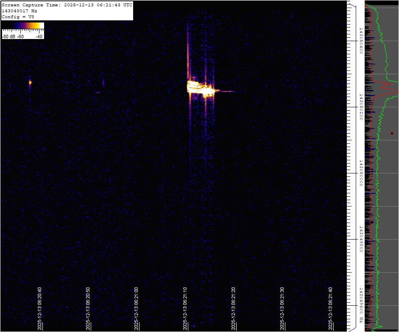Screen dimensions: 399x332
Task: Click the 06:21:40 time marker
Action: (331, 308)
